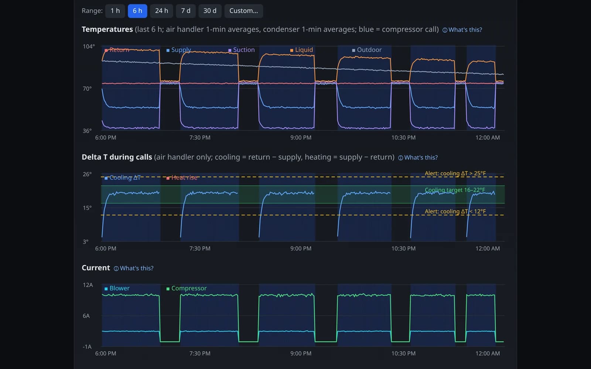Click the 70° axis label in Temperatures

click(87, 89)
